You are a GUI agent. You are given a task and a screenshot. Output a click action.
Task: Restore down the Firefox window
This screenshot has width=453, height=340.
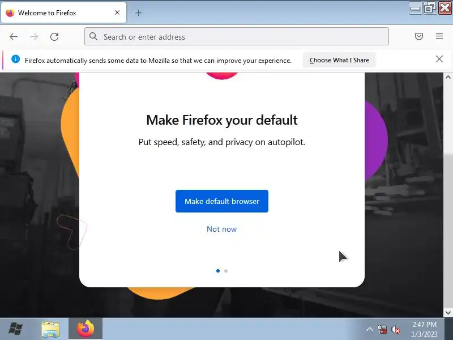(430, 8)
